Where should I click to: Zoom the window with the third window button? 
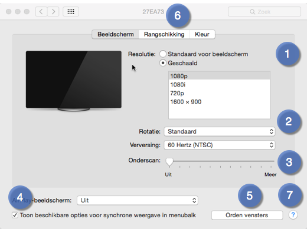pos(27,12)
